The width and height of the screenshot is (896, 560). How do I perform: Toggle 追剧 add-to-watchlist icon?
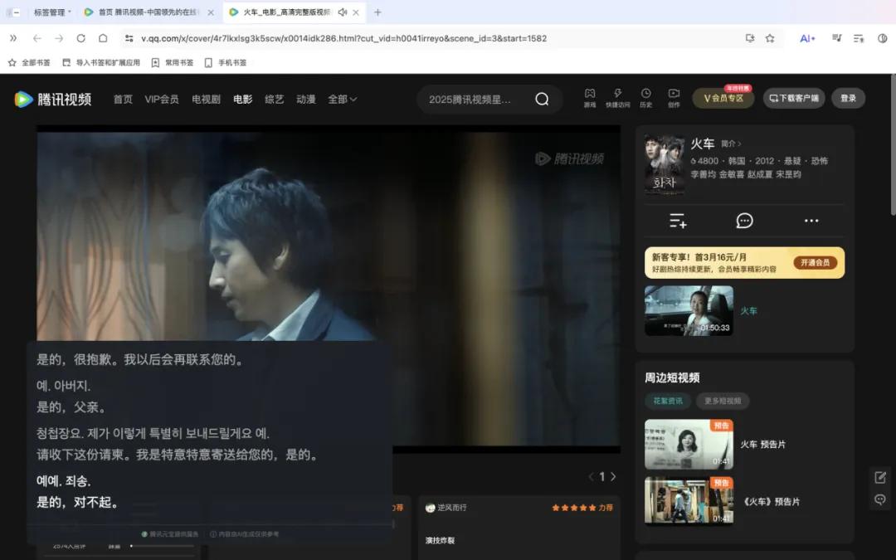tap(677, 221)
